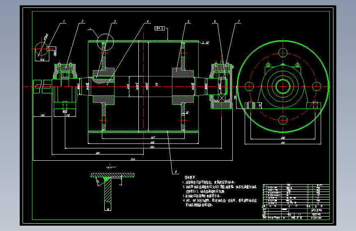
Task: Select part callout number 4
Action: 148,21
